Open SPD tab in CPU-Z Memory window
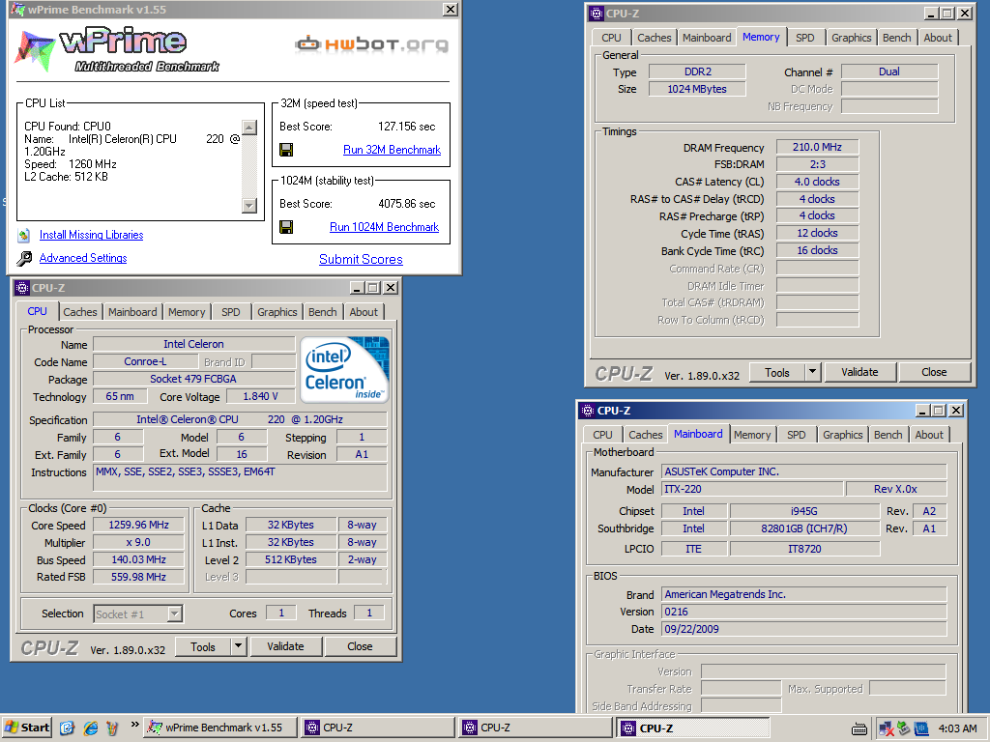Viewport: 990px width, 742px height. 804,38
